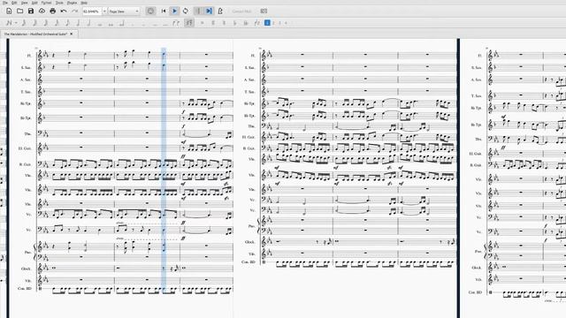Toggle loop playback

pos(186,11)
